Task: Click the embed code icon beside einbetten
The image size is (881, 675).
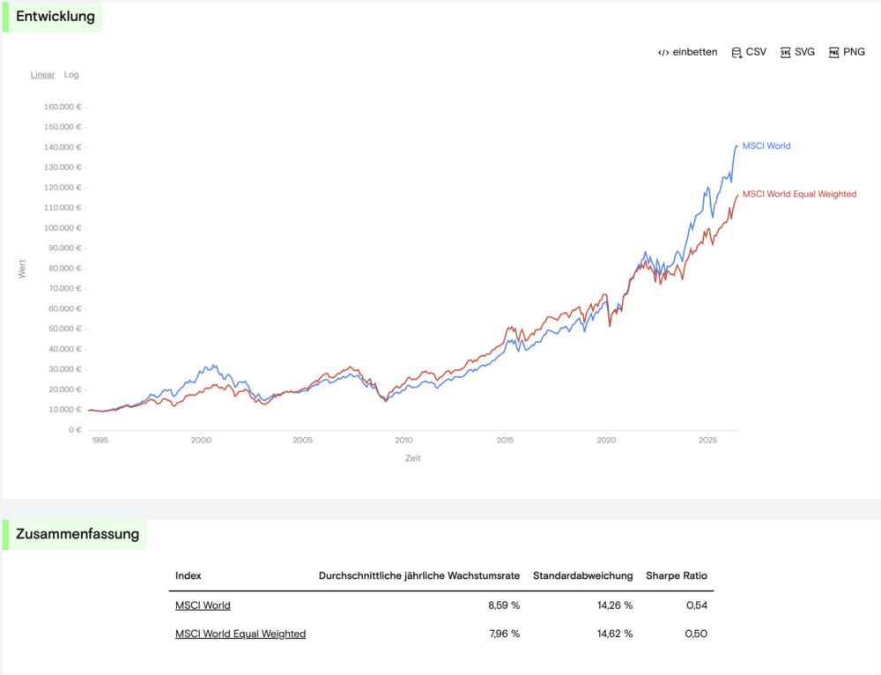Action: point(663,52)
